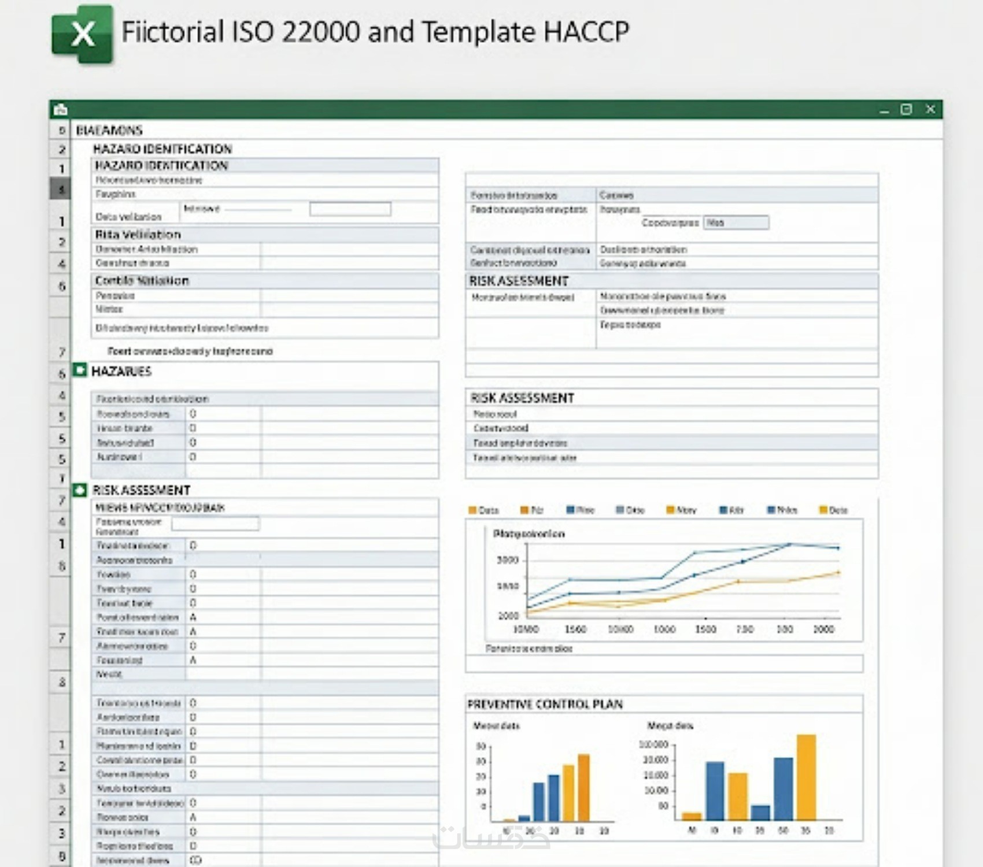Click the "Fiictorial ISO 22000 and Template HACCP" title
This screenshot has width=983, height=867.
[x=375, y=32]
